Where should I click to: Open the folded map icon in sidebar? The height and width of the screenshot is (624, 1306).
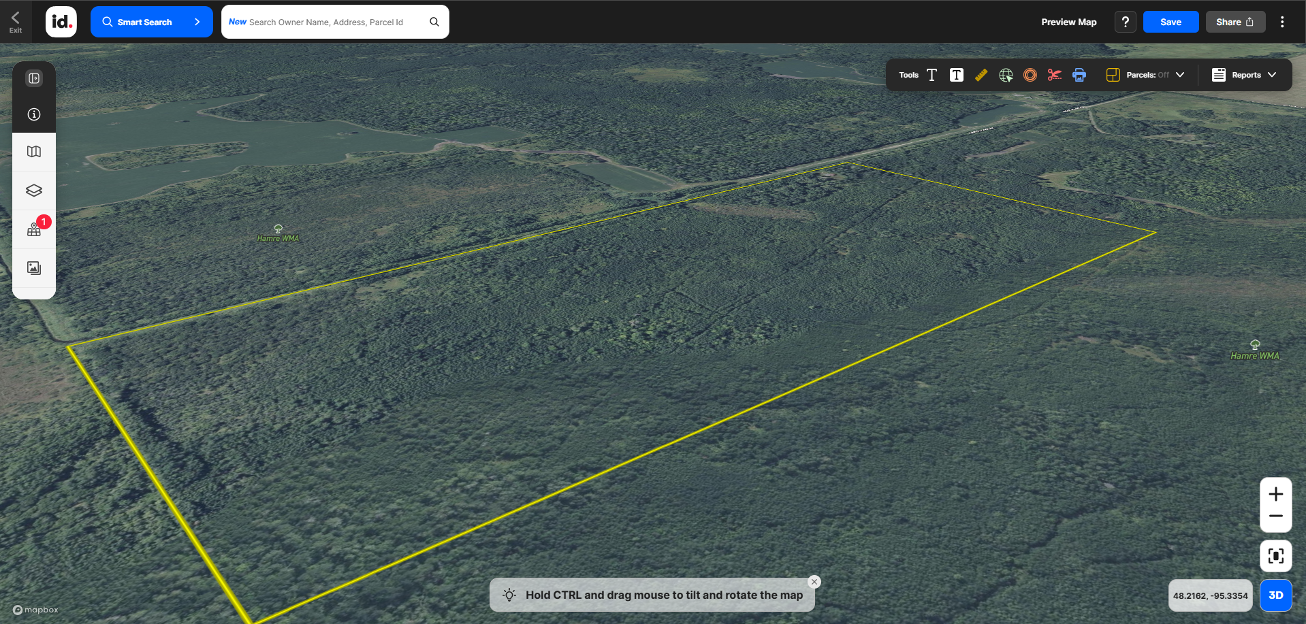[34, 152]
